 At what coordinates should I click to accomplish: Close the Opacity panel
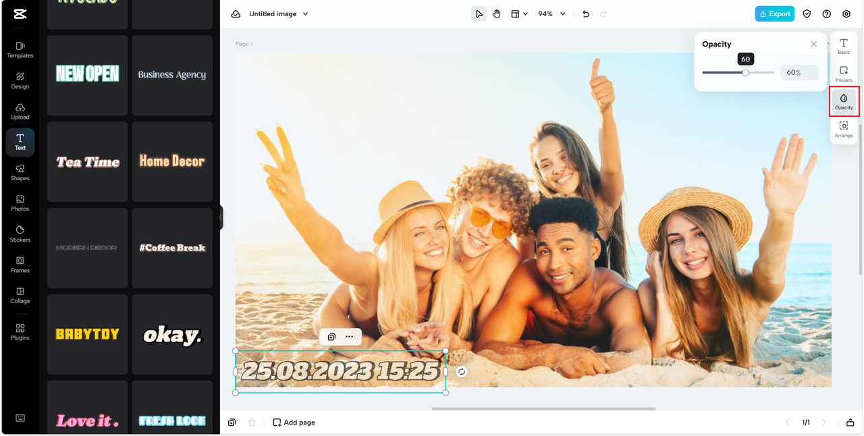(814, 44)
